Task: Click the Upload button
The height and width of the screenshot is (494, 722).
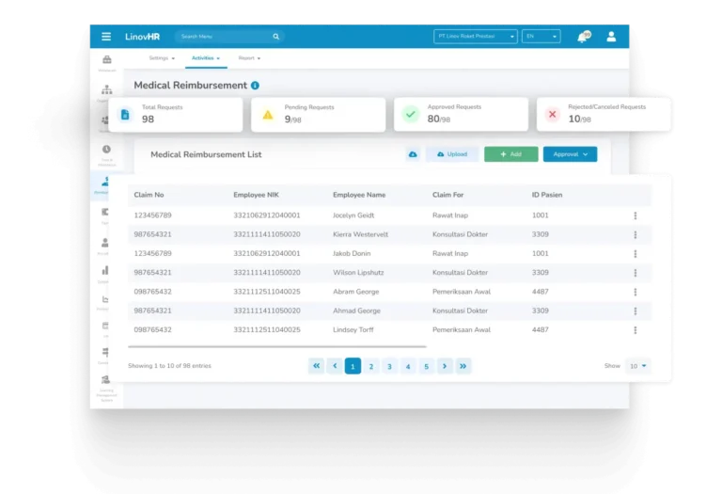Action: pyautogui.click(x=452, y=154)
